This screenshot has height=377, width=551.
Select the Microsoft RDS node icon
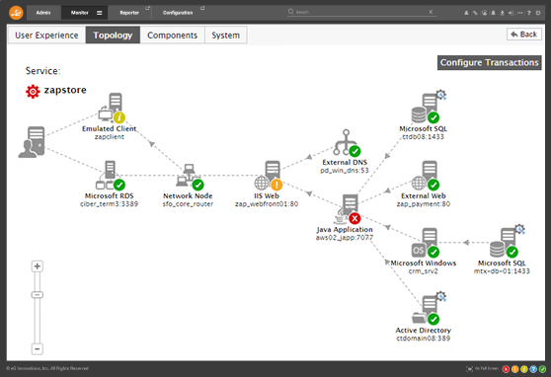coord(110,176)
